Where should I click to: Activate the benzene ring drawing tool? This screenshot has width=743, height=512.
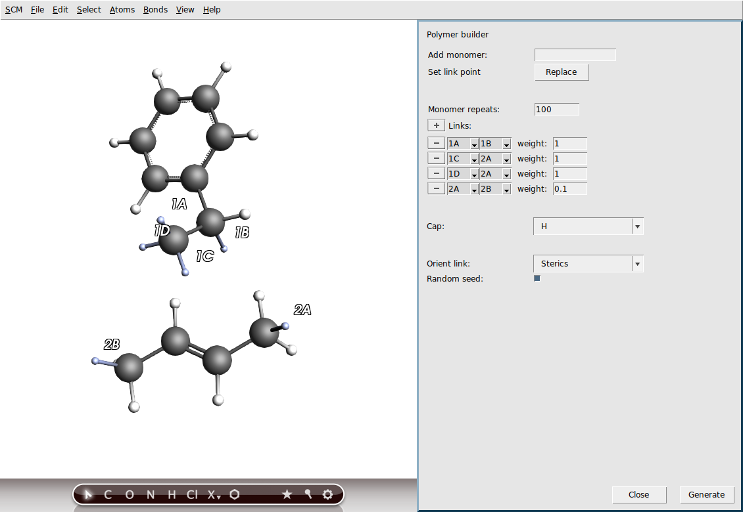(235, 494)
